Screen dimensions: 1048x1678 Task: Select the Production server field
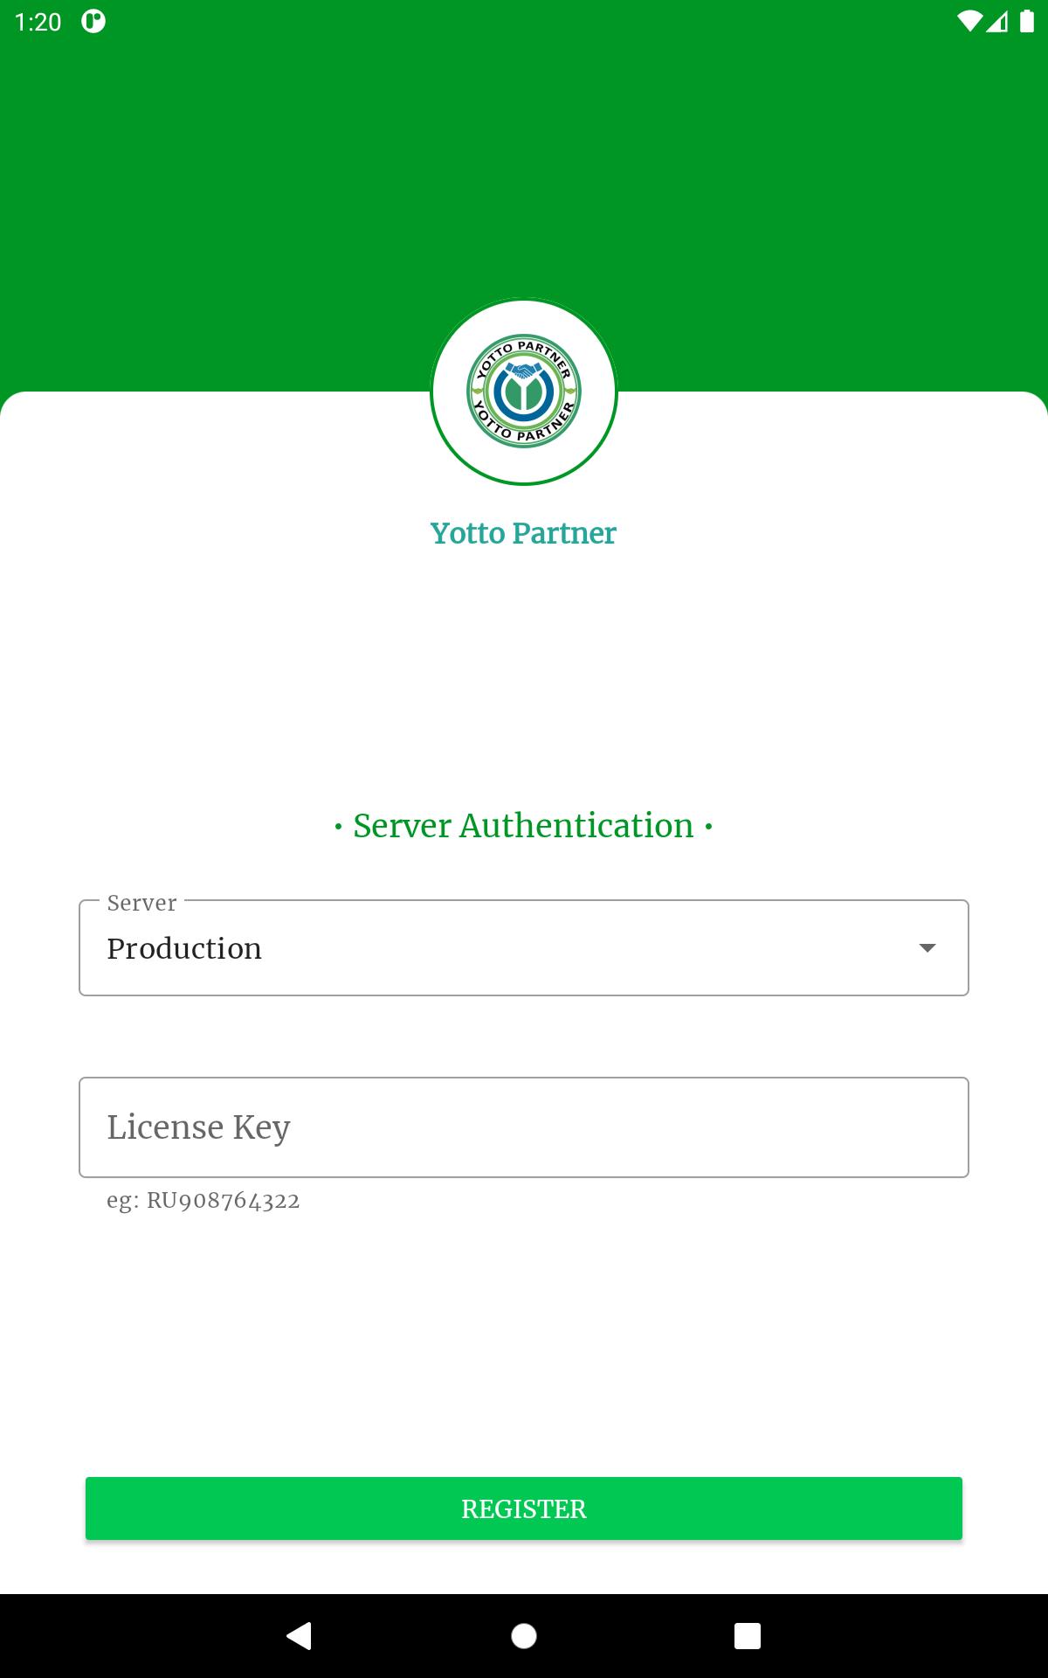pyautogui.click(x=524, y=948)
